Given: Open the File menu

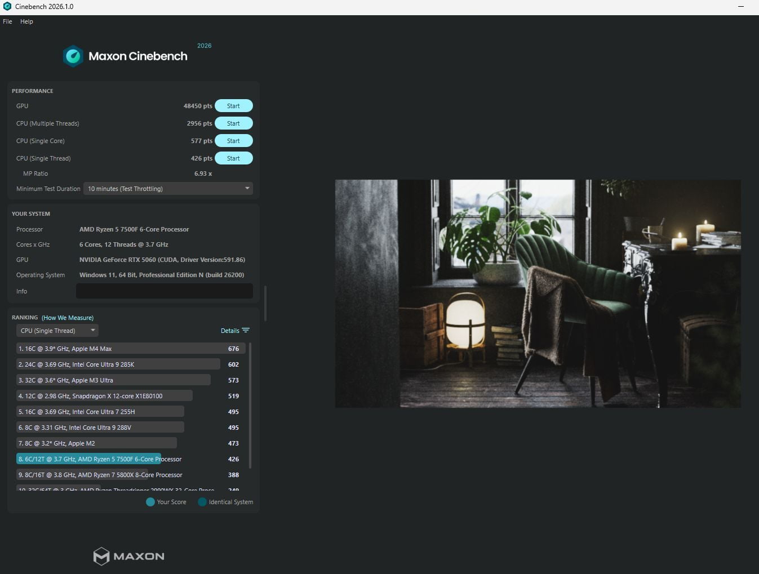Looking at the screenshot, I should pyautogui.click(x=7, y=21).
